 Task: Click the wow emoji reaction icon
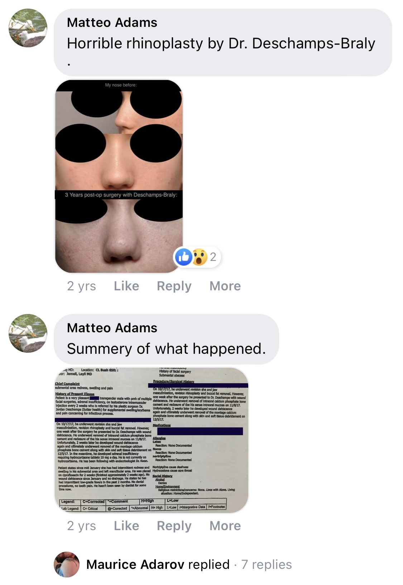(200, 257)
